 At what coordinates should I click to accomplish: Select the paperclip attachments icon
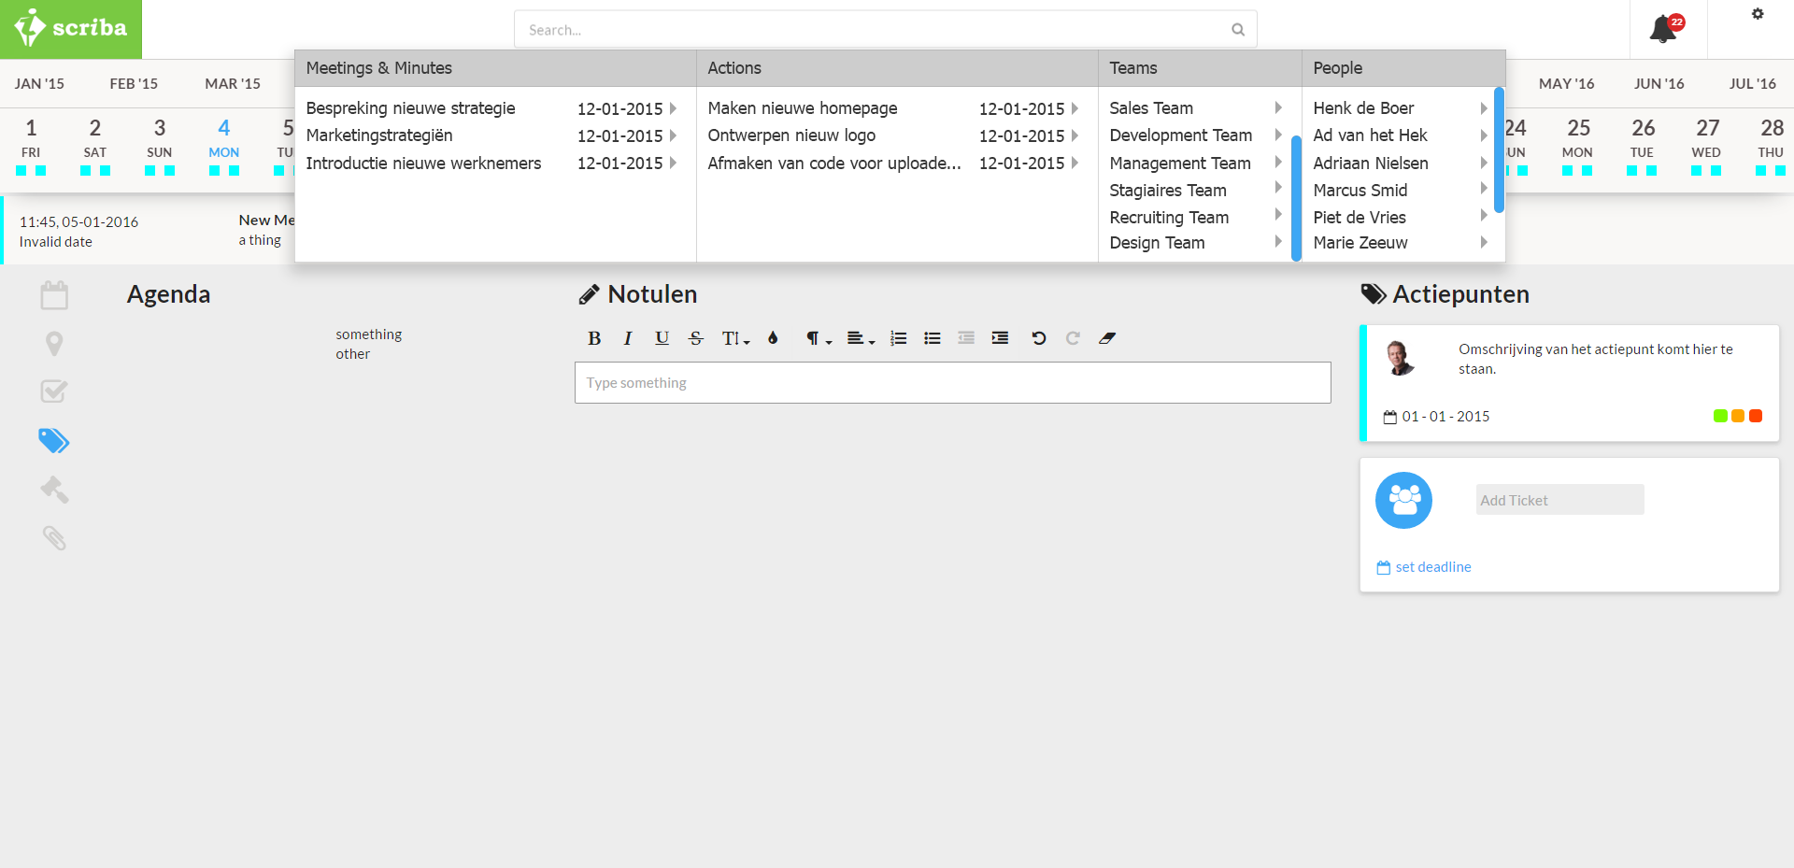54,537
